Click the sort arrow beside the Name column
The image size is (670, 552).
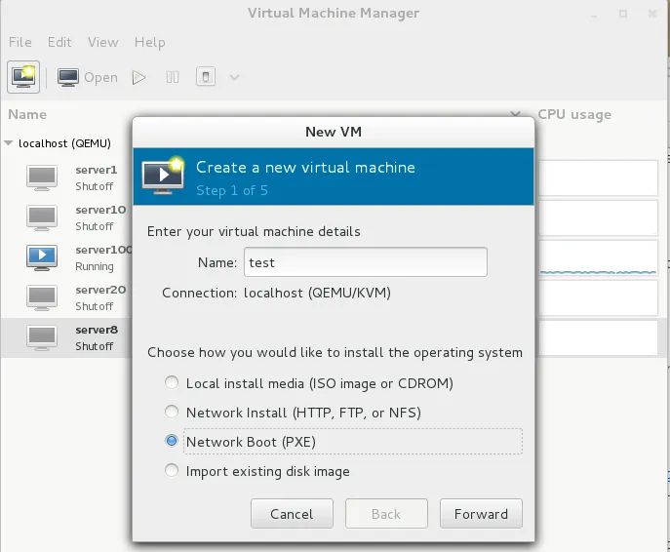515,113
